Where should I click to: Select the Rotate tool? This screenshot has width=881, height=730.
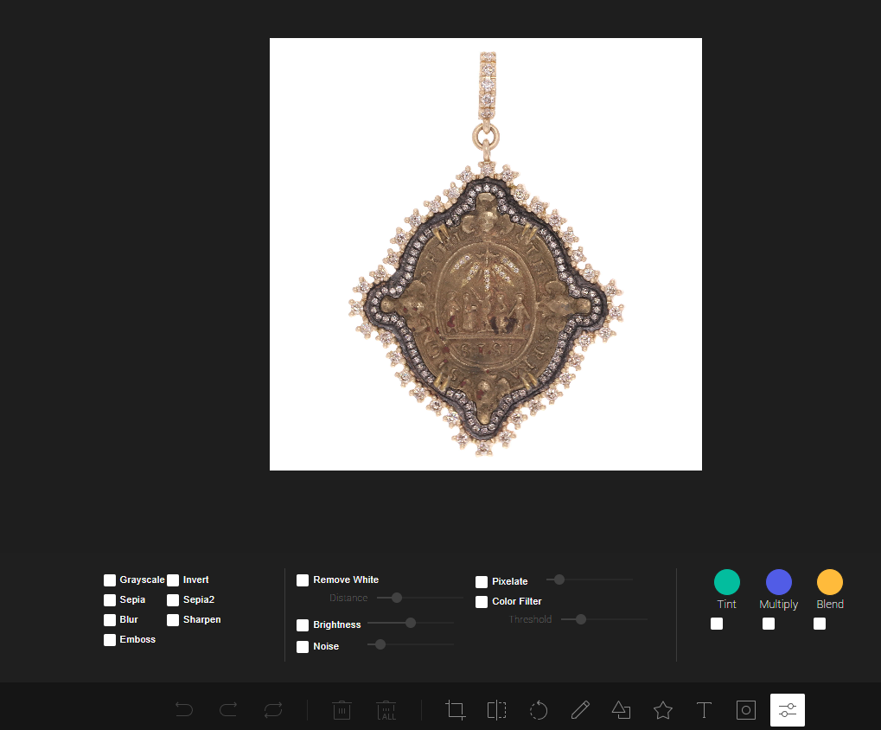pyautogui.click(x=539, y=710)
